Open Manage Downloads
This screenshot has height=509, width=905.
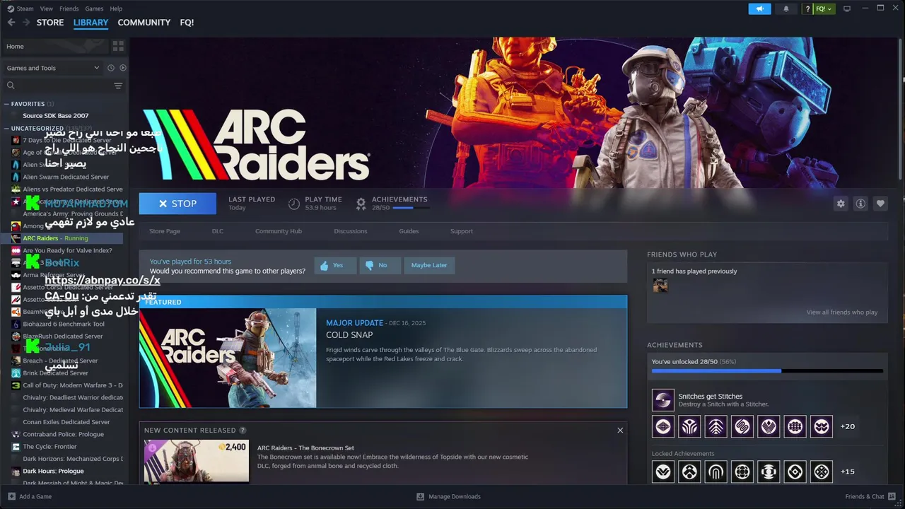[448, 496]
